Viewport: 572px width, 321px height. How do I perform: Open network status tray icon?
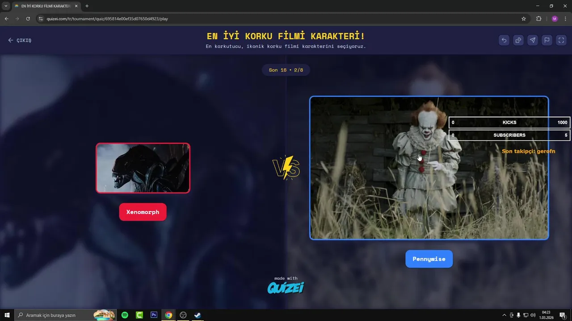(526, 315)
